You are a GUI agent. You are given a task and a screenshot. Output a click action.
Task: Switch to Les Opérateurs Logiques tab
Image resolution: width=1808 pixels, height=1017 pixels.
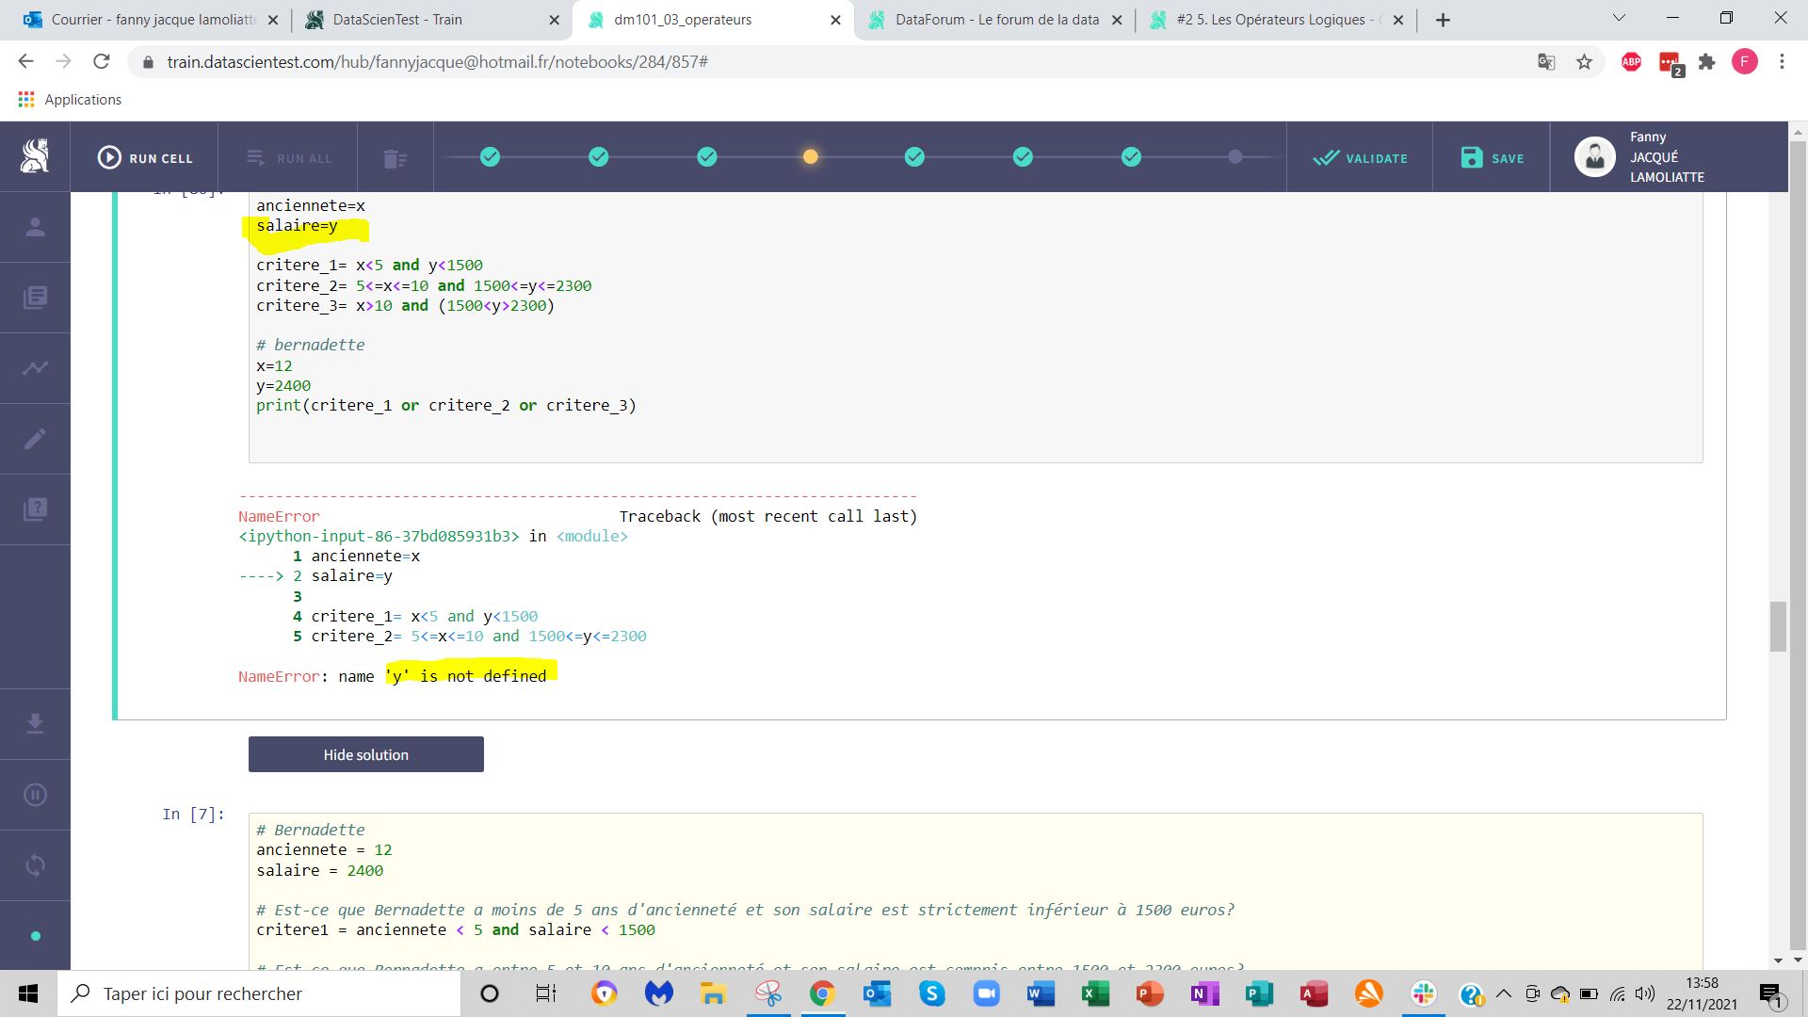click(x=1276, y=20)
